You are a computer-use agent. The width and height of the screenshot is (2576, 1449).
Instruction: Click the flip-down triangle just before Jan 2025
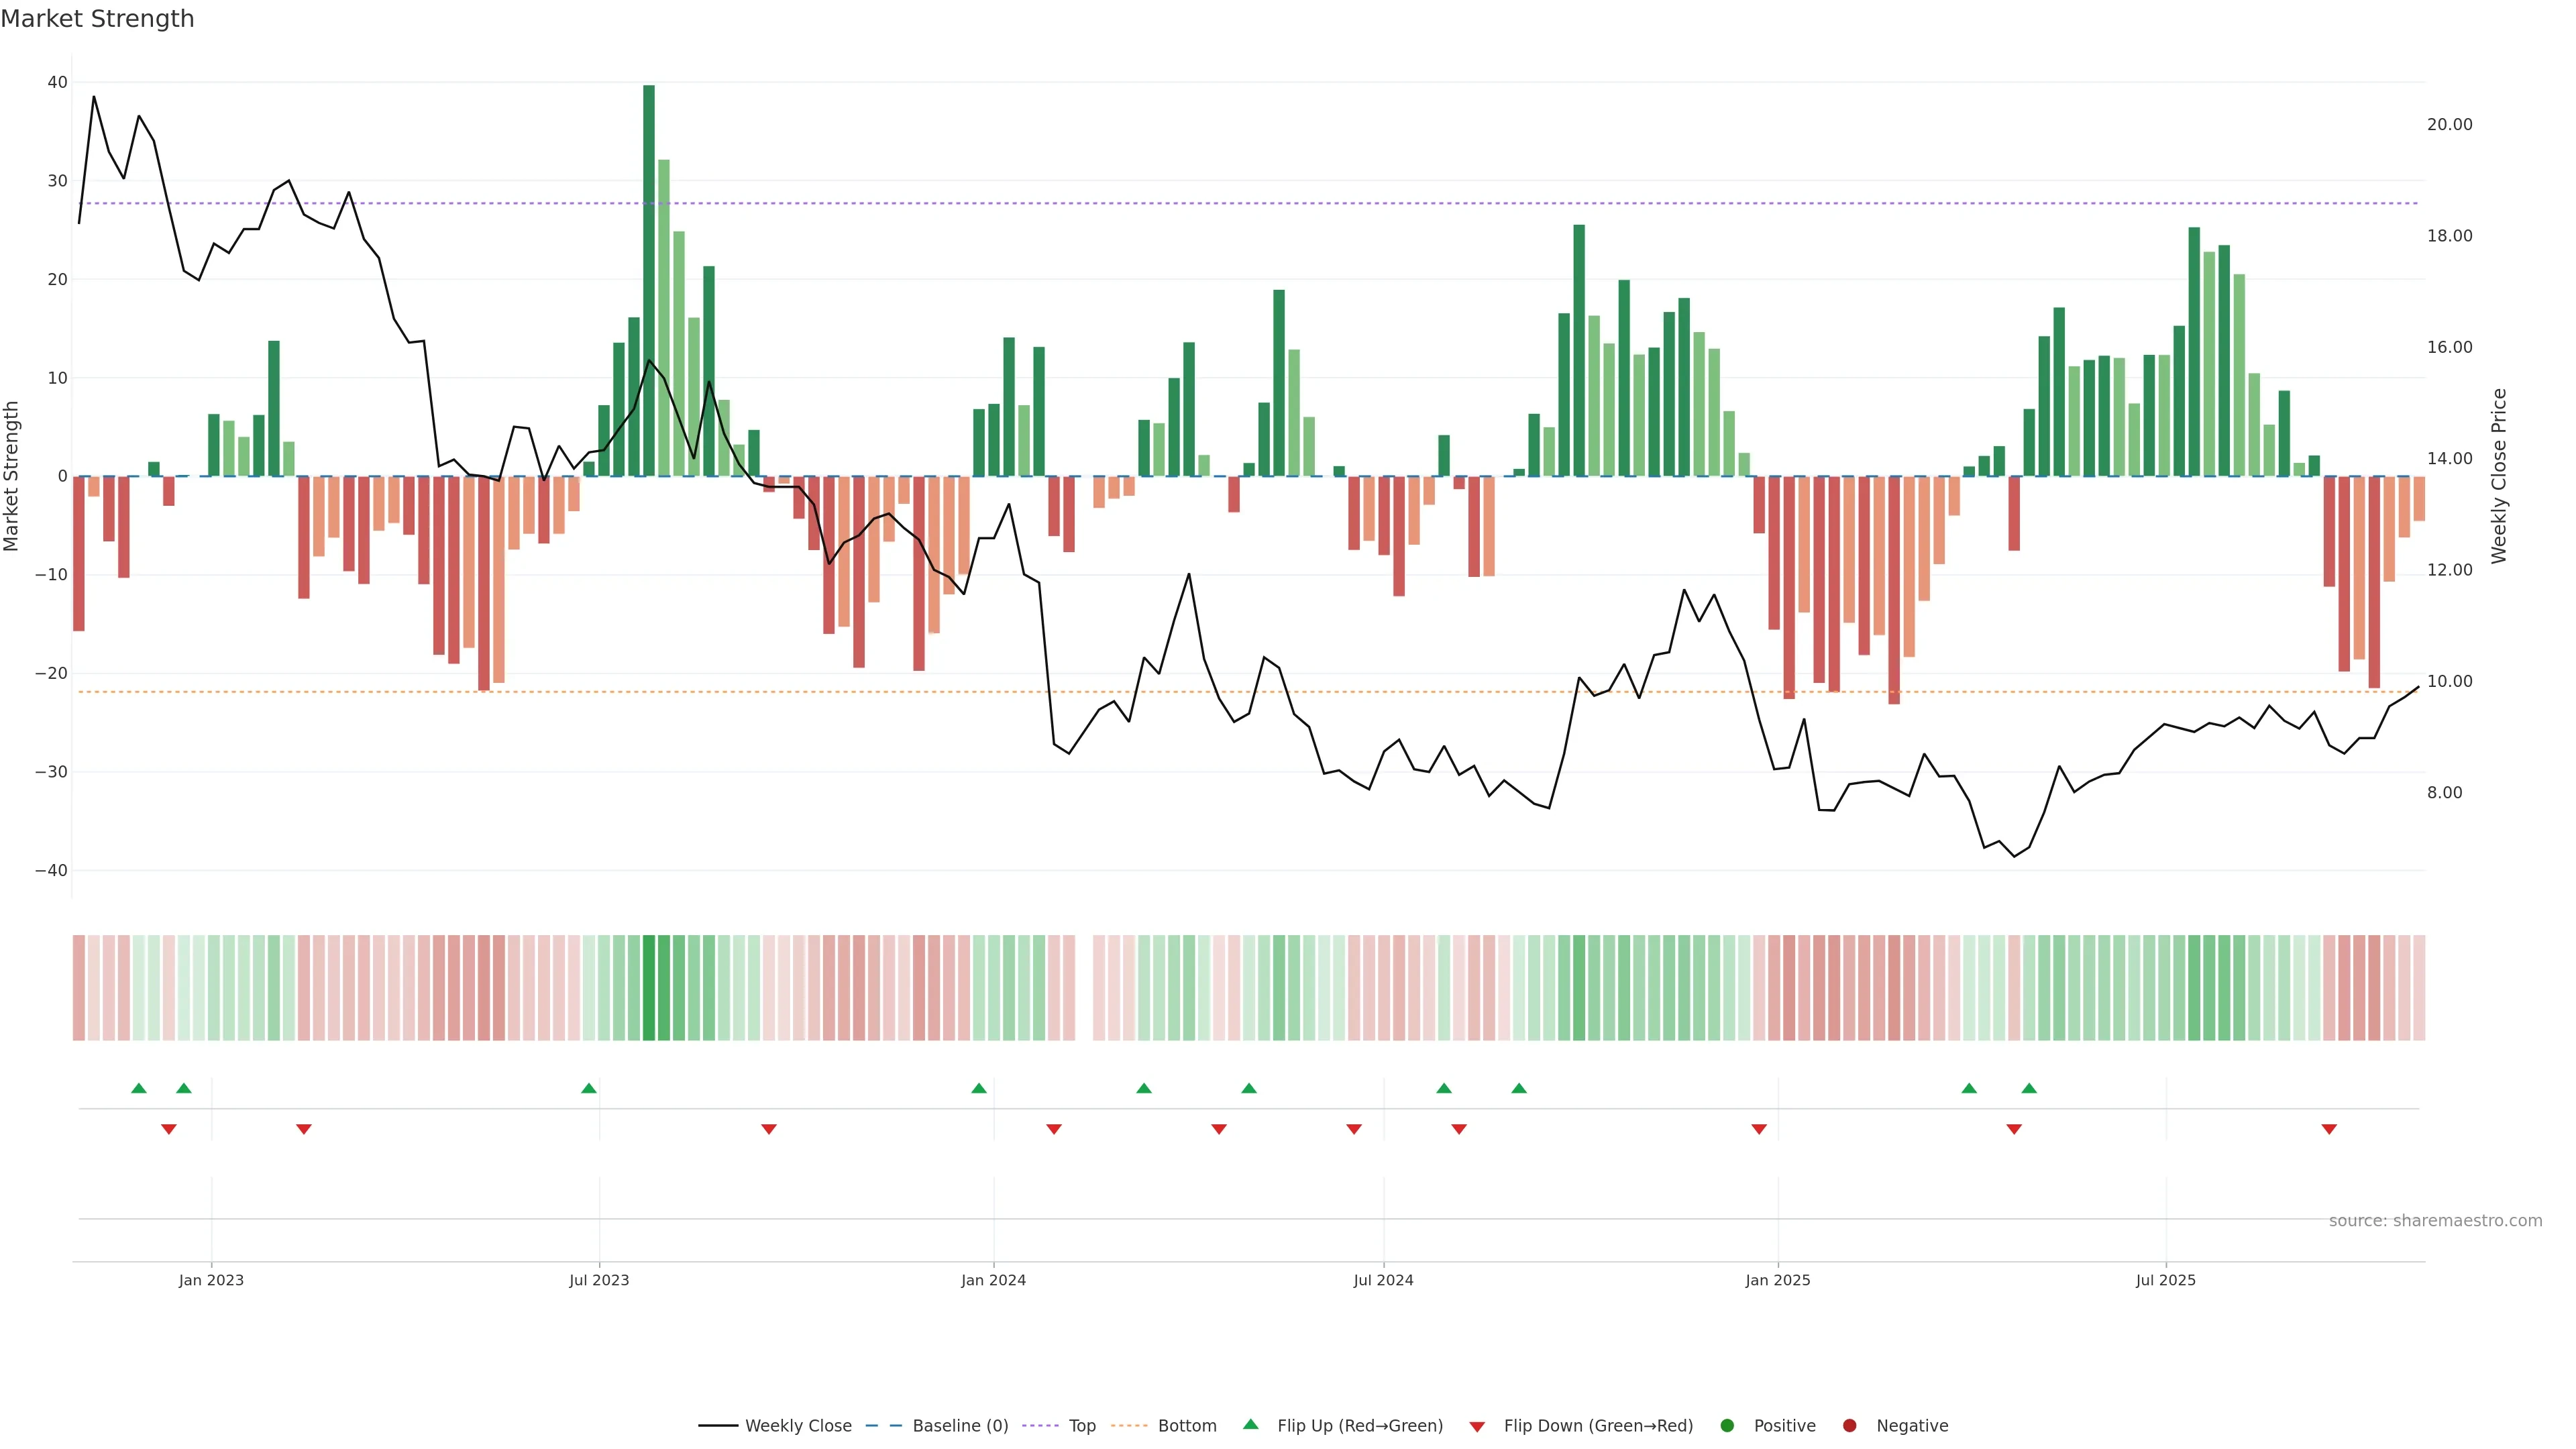click(1759, 1129)
